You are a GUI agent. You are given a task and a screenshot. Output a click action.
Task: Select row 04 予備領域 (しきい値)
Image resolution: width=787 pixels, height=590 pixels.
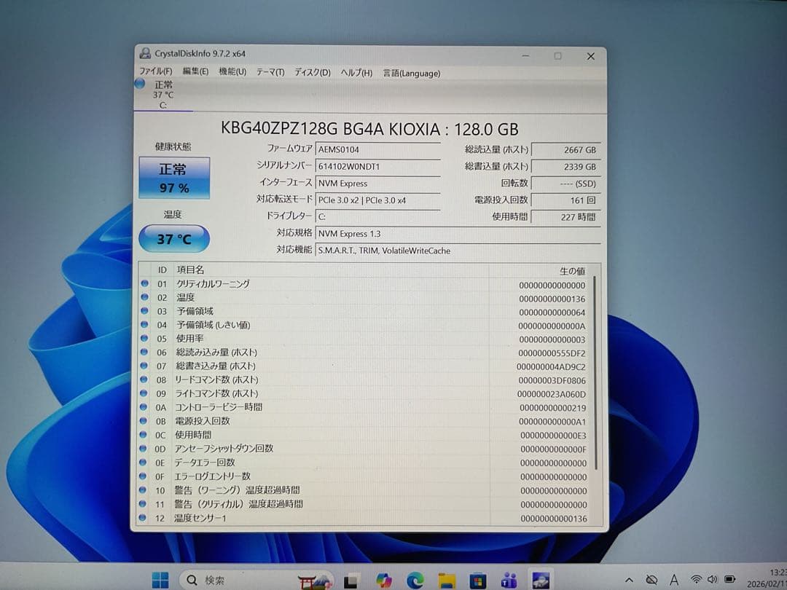pos(365,325)
